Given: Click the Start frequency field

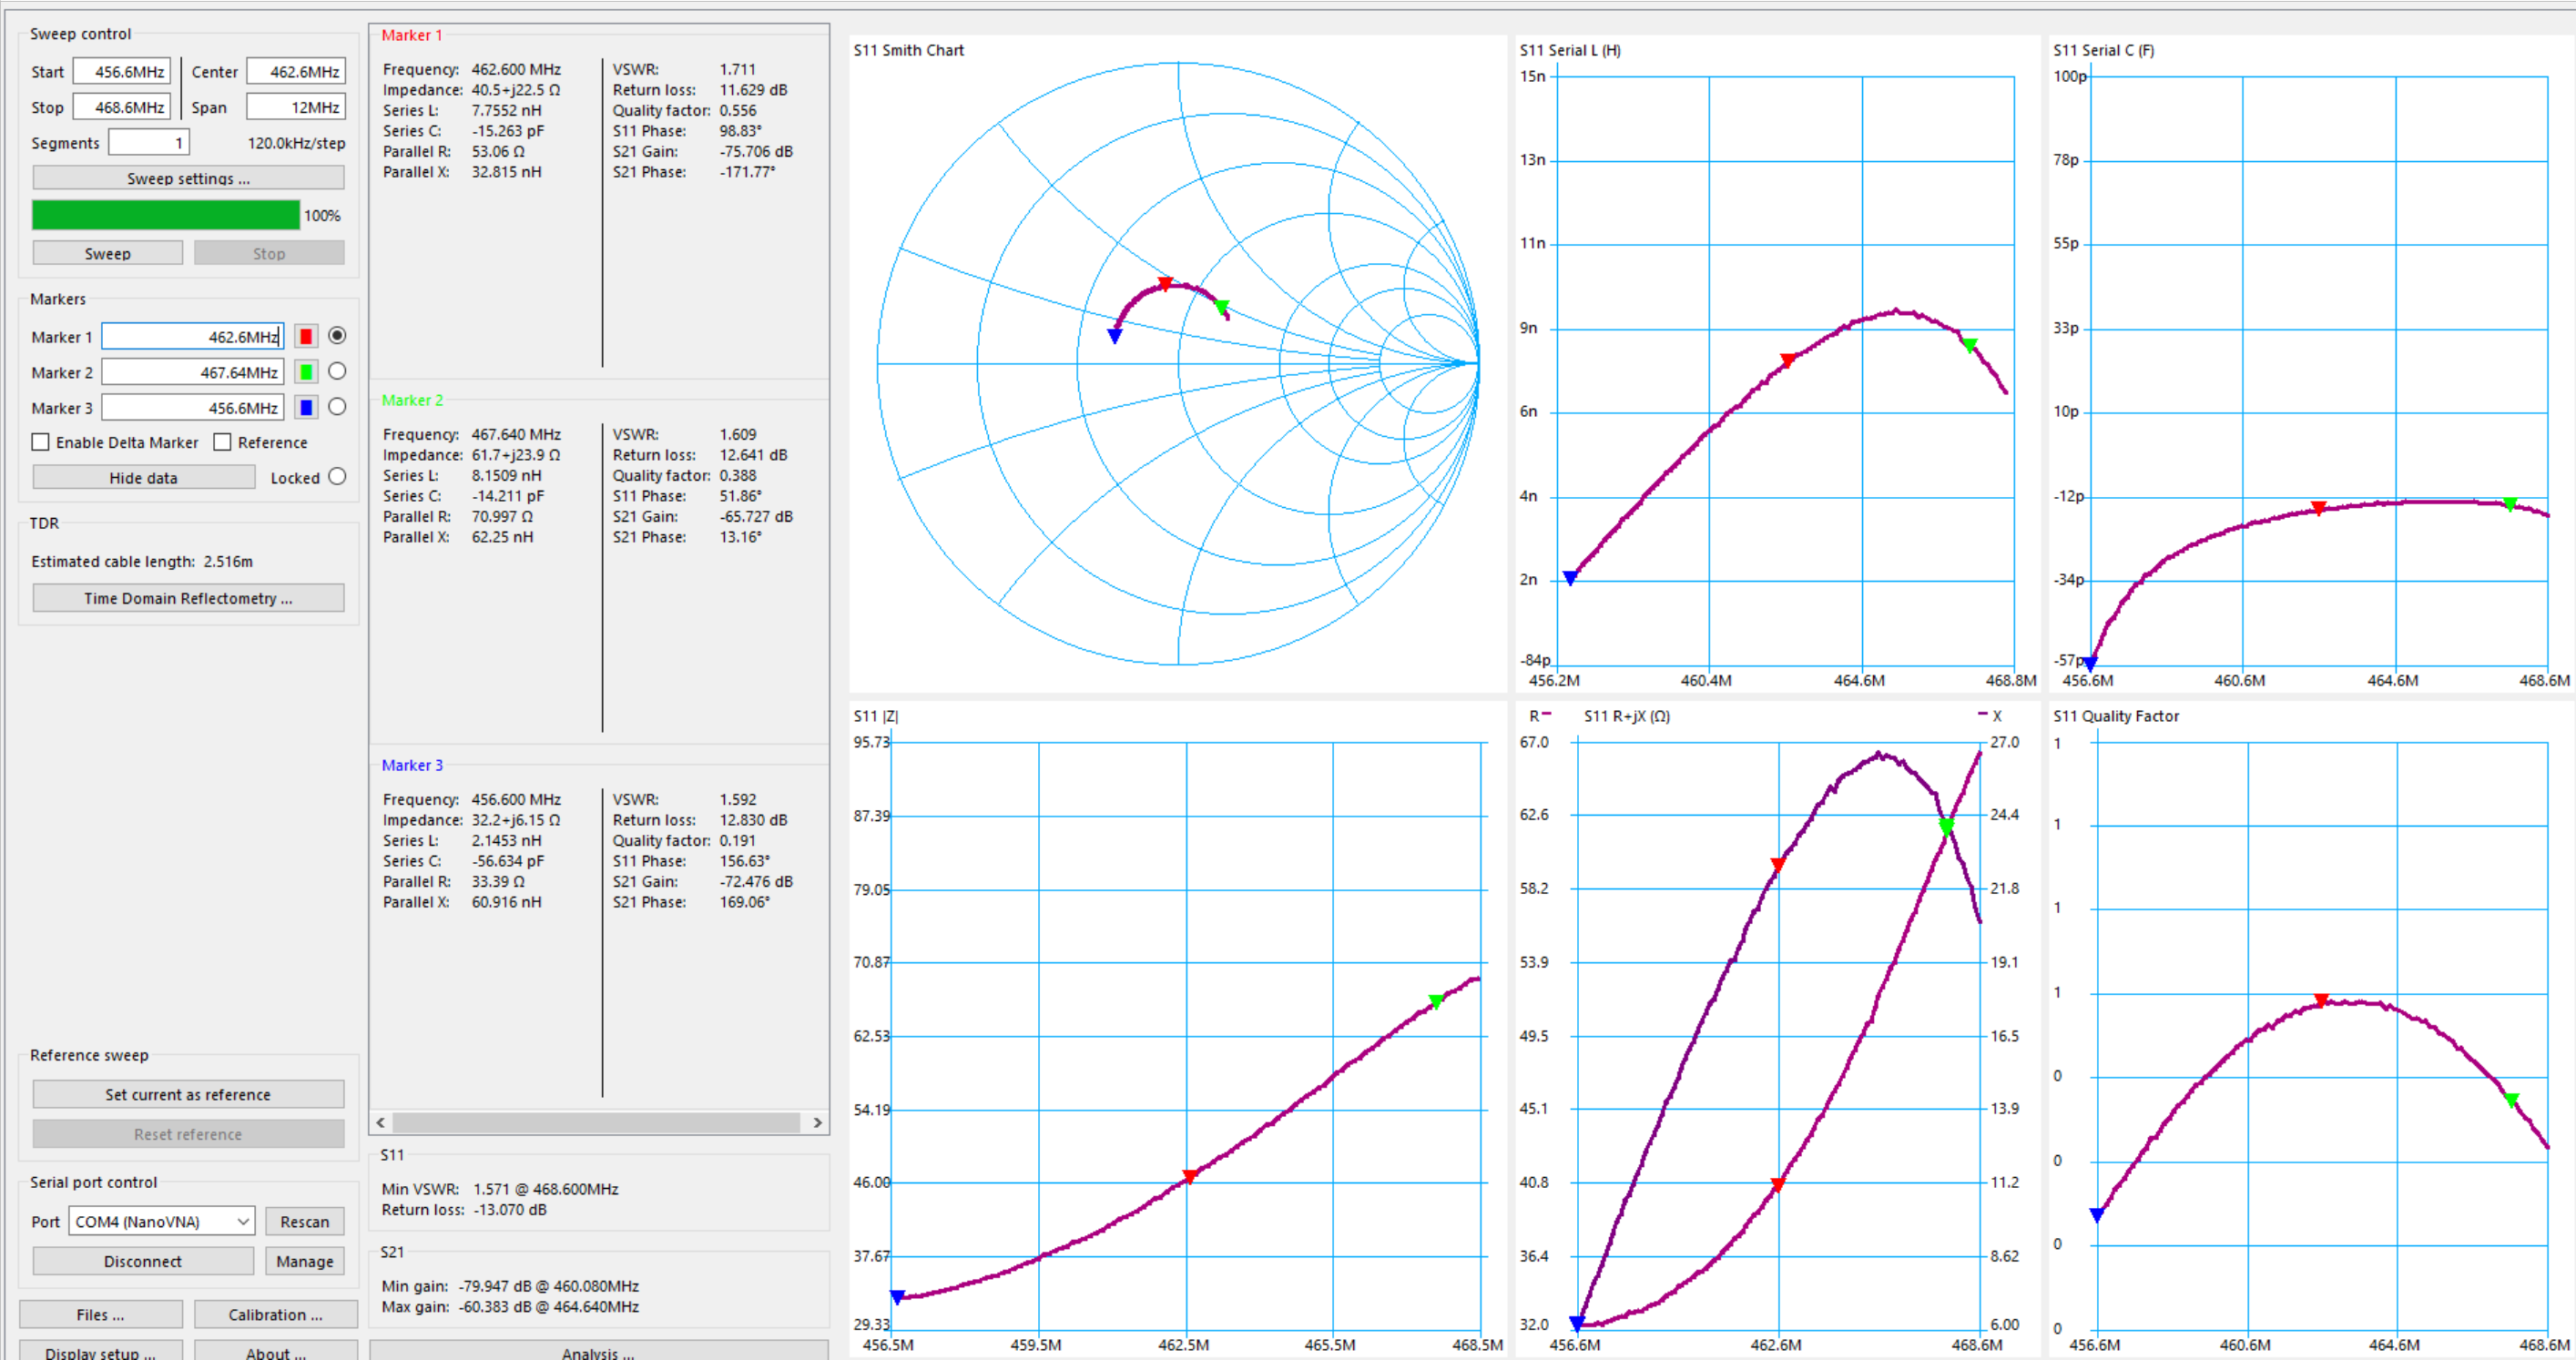Looking at the screenshot, I should pos(121,72).
